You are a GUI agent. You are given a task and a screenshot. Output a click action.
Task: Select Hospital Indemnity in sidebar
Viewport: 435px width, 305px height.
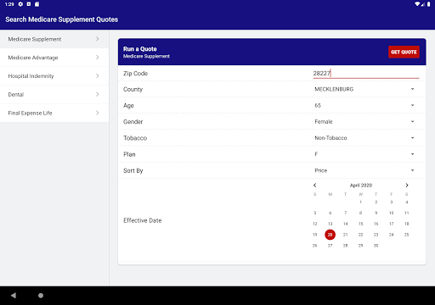(54, 76)
